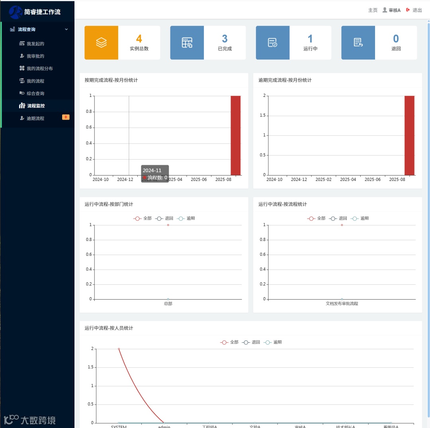430x428 pixels.
Task: Click the orange layers icon for 实例总数
Action: click(101, 43)
